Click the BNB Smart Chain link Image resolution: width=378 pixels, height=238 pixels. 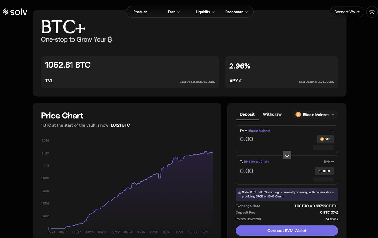256,161
